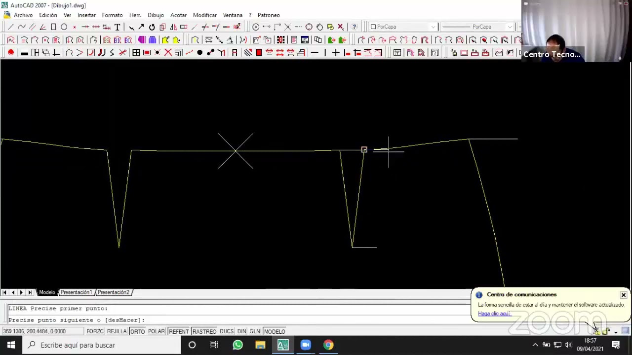Viewport: 632px width, 355px height.
Task: Toggle RASTREO object tracking
Action: pos(204,331)
